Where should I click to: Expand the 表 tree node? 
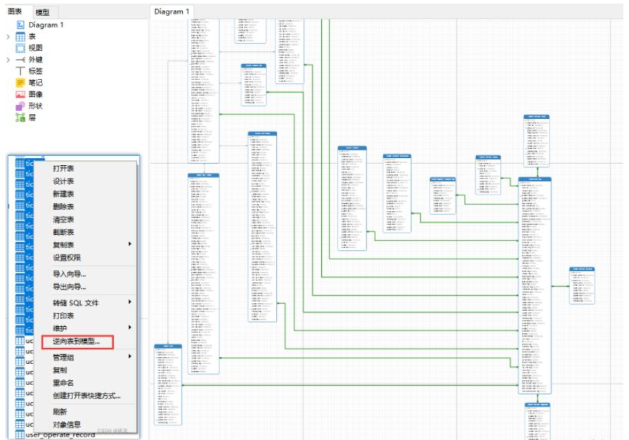(8, 37)
